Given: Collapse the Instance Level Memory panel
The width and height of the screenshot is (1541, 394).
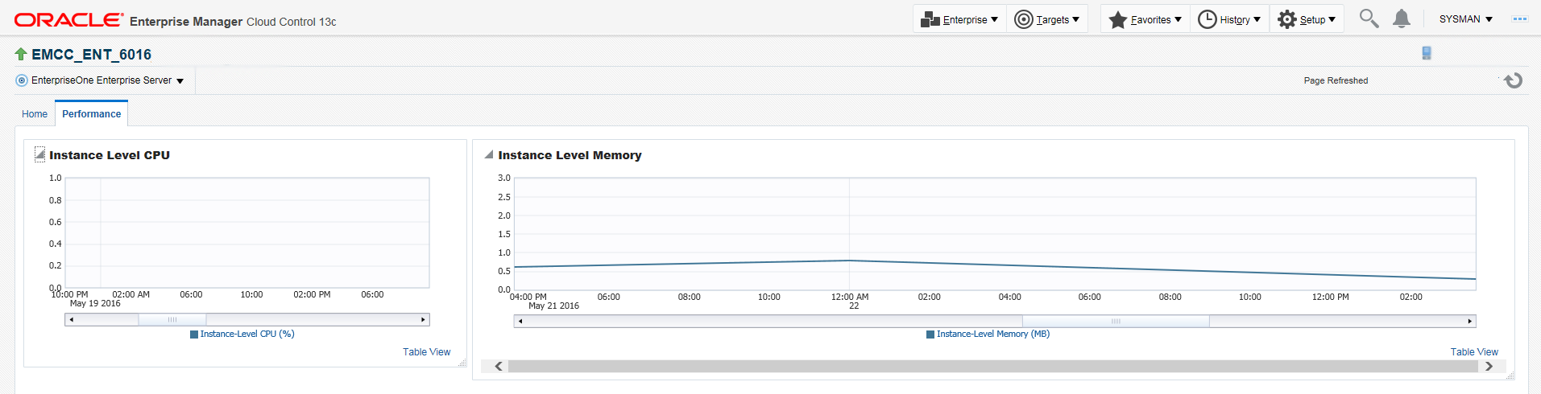Looking at the screenshot, I should [488, 154].
